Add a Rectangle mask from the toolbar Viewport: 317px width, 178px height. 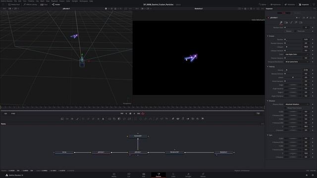click(136, 119)
